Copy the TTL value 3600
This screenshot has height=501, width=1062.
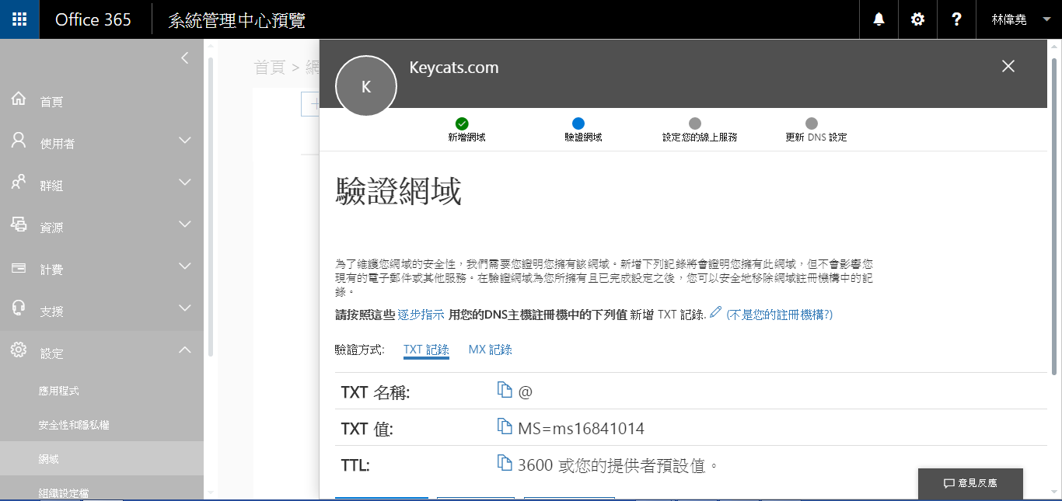coord(505,463)
